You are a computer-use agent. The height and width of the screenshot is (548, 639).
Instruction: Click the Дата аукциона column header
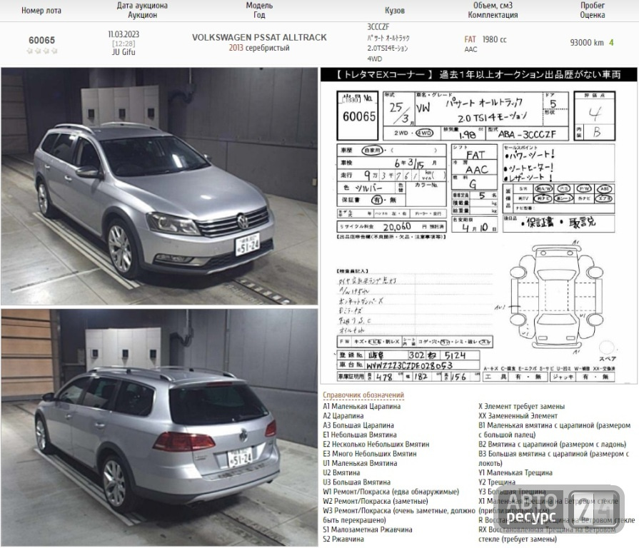[x=142, y=6]
